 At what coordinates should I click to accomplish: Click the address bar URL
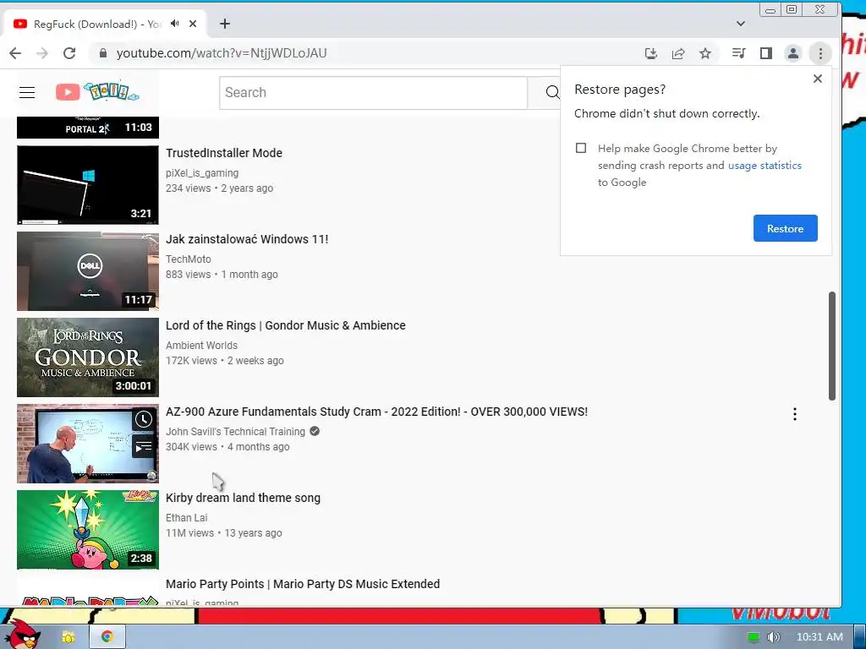[222, 53]
